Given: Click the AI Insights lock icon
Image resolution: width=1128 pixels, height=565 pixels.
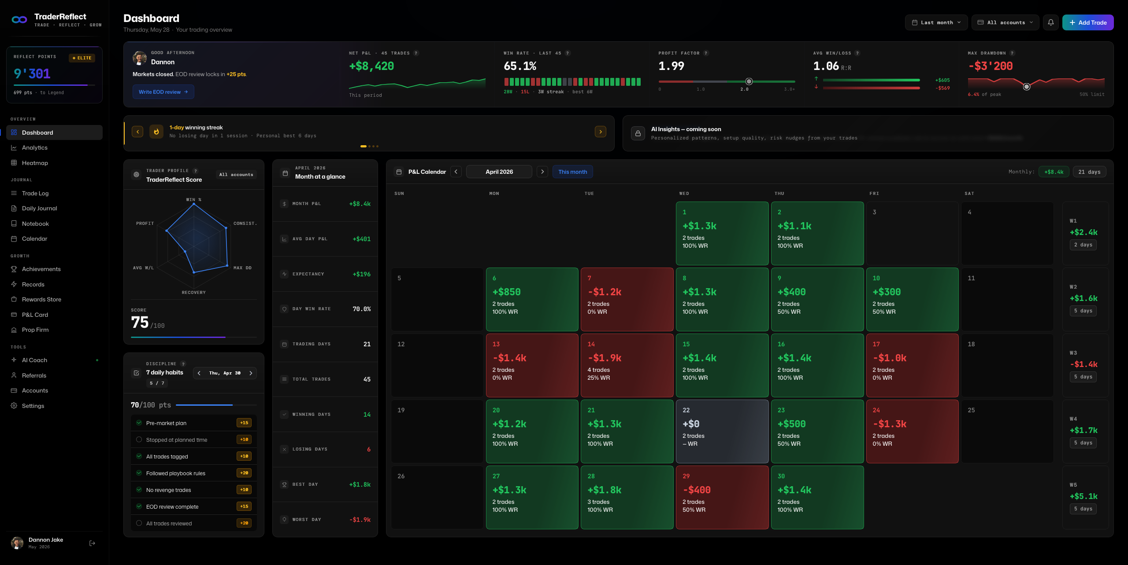Looking at the screenshot, I should [638, 133].
